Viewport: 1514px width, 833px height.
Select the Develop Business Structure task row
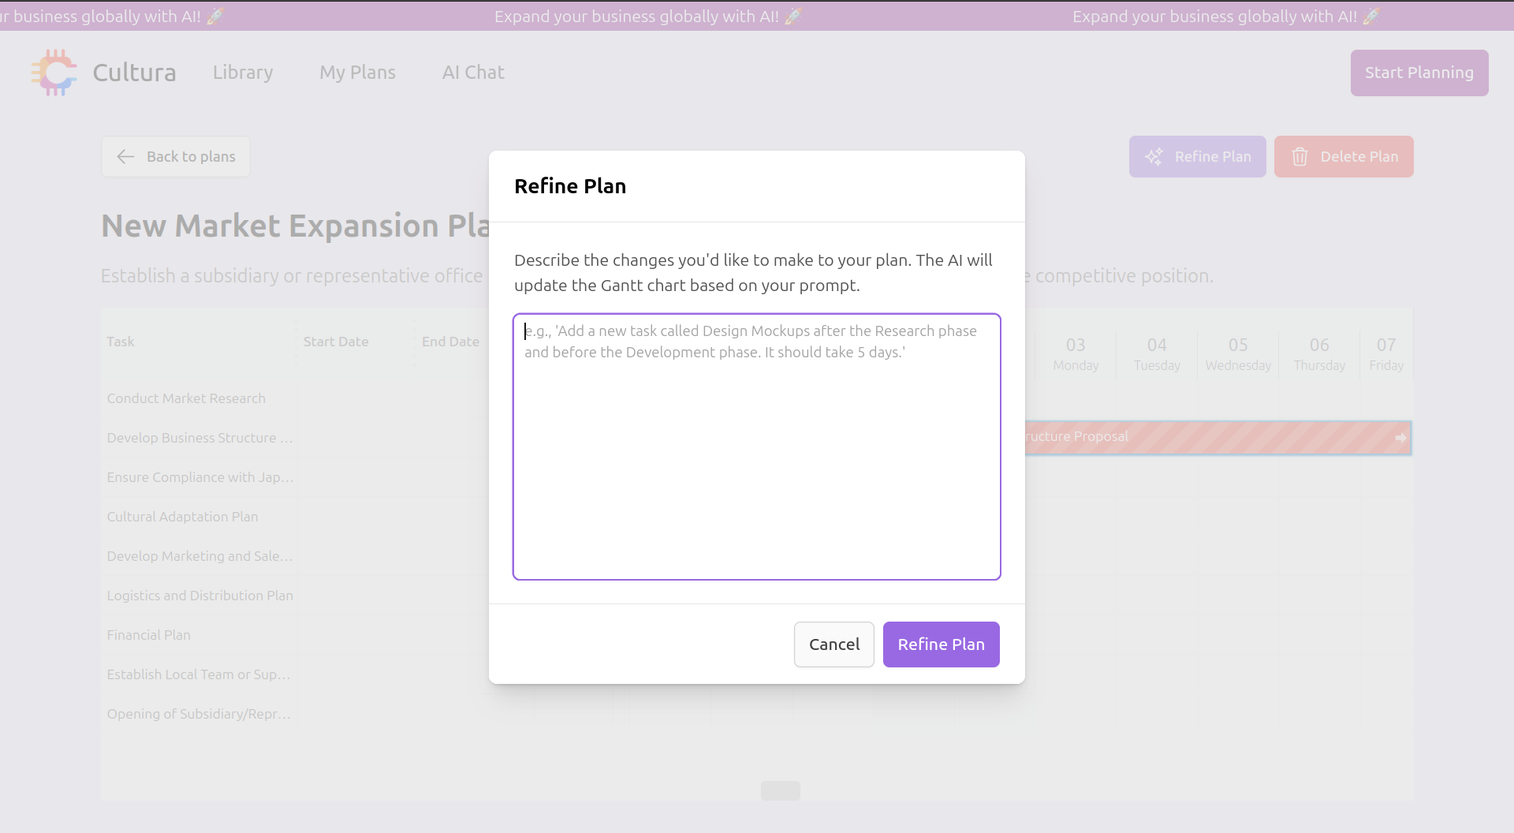[x=200, y=438]
